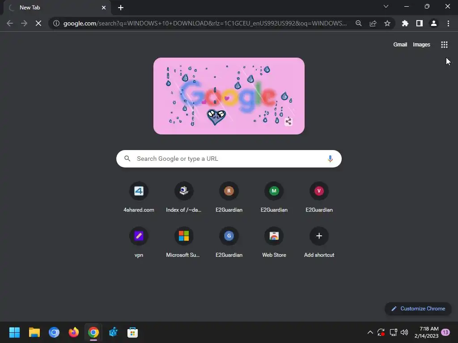Go back to previous page
The height and width of the screenshot is (343, 458).
point(10,23)
